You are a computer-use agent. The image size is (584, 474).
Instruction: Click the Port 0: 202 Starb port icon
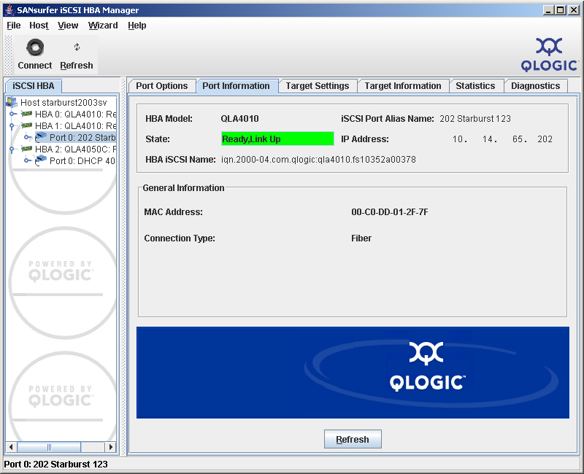pos(41,137)
